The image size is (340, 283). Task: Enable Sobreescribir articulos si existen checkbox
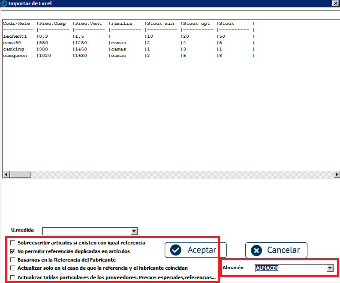[x=12, y=243]
